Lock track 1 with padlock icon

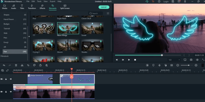pyautogui.click(x=6, y=92)
